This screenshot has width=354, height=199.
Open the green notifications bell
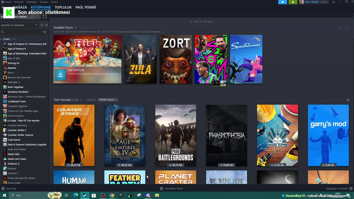(x=293, y=2)
